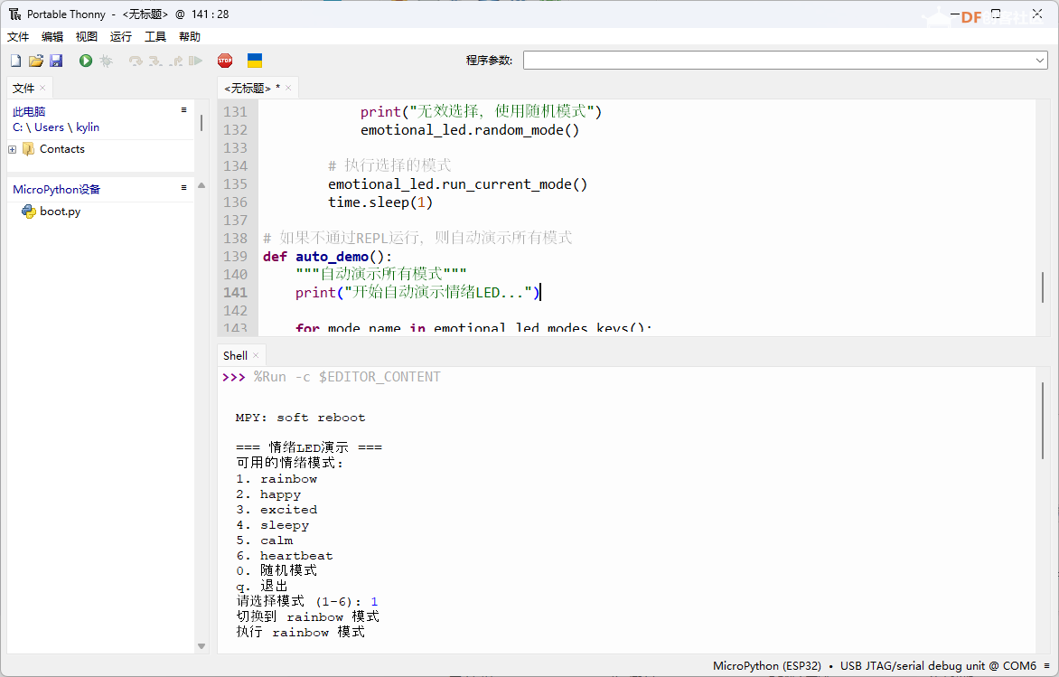1059x677 pixels.
Task: Click the Ukraine flag icon
Action: click(x=255, y=61)
